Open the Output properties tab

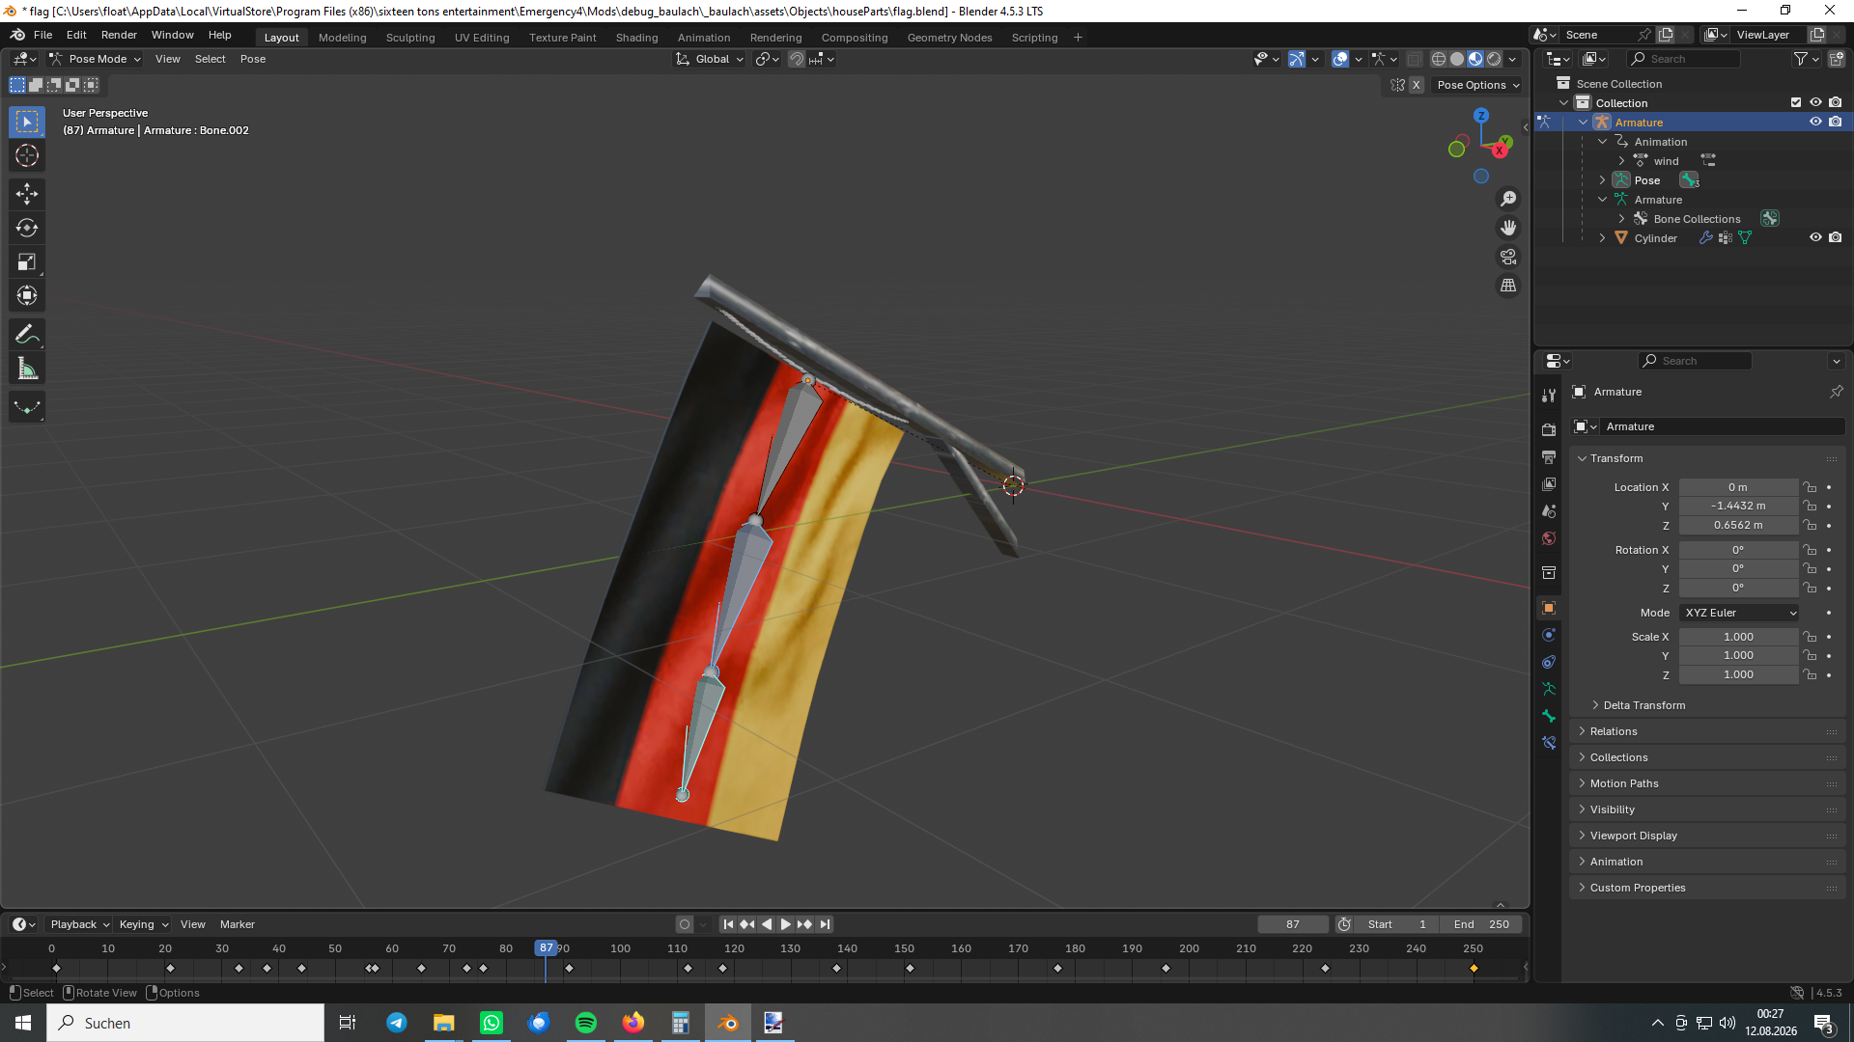coord(1549,456)
